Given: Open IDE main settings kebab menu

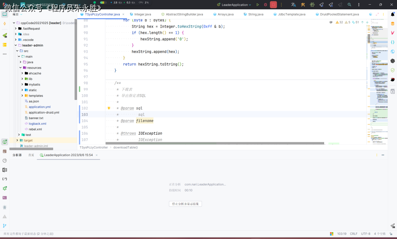Looking at the screenshot, I should (x=359, y=5).
